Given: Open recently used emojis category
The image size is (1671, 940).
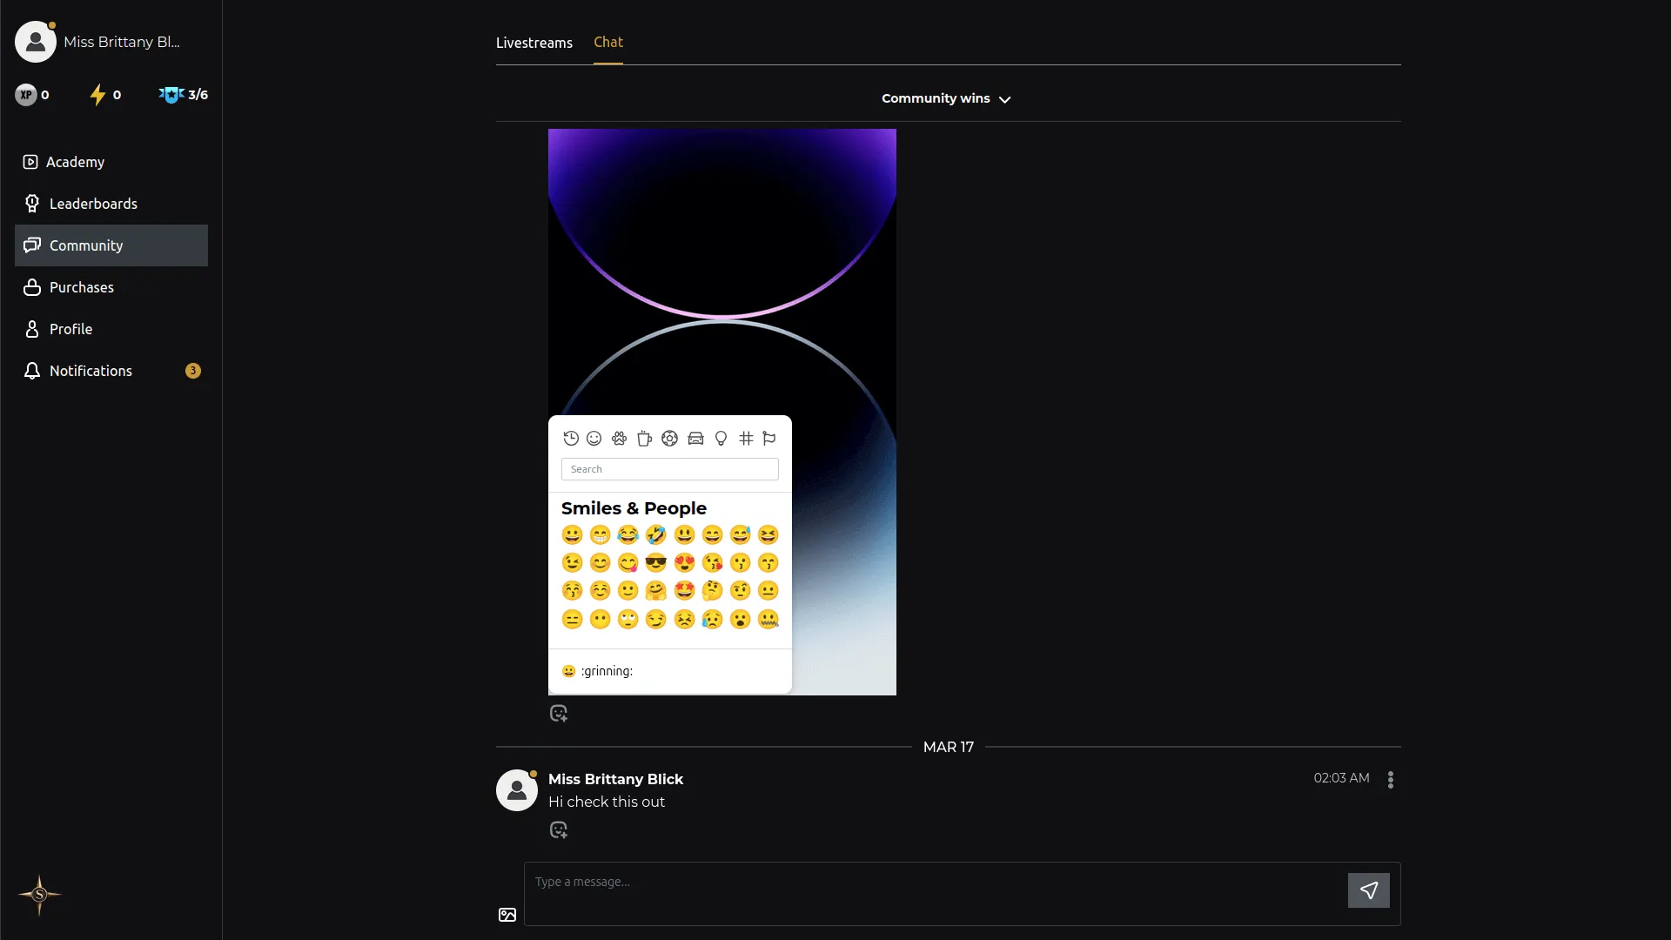Looking at the screenshot, I should (x=571, y=439).
